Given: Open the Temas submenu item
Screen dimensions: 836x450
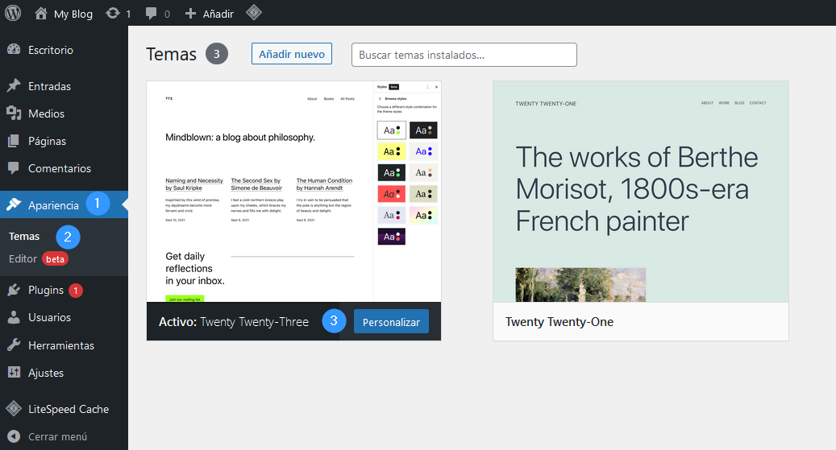Looking at the screenshot, I should (24, 236).
